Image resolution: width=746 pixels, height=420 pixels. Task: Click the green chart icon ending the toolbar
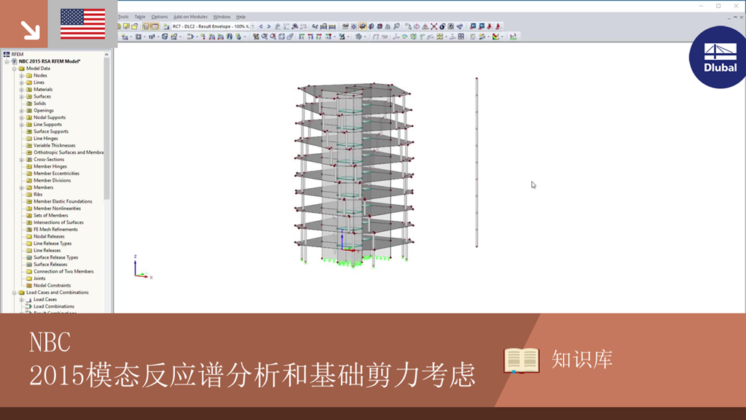(513, 36)
